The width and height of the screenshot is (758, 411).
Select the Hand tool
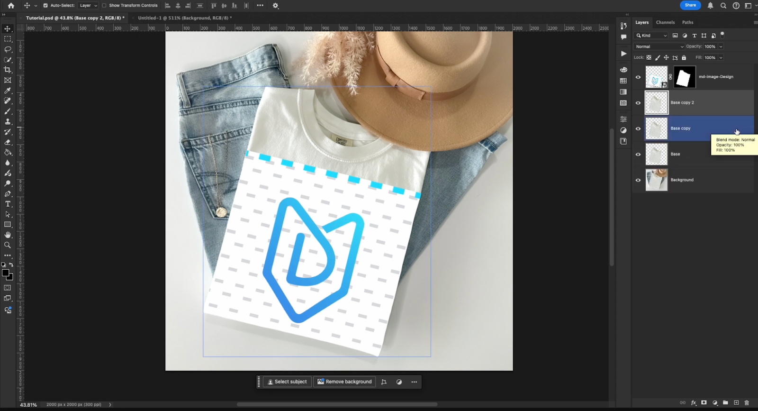(8, 235)
